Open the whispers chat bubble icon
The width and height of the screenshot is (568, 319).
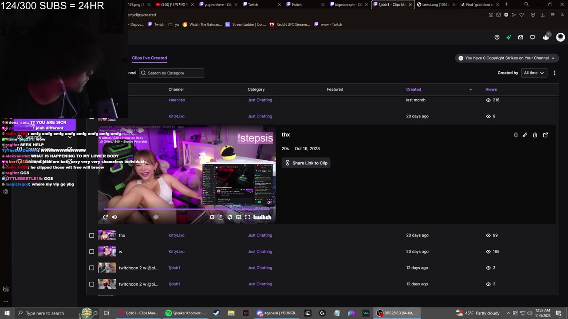pyautogui.click(x=532, y=37)
